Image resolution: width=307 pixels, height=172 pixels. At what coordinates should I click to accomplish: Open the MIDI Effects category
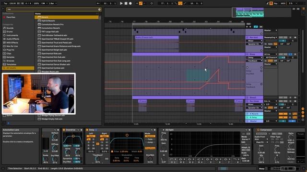12,43
